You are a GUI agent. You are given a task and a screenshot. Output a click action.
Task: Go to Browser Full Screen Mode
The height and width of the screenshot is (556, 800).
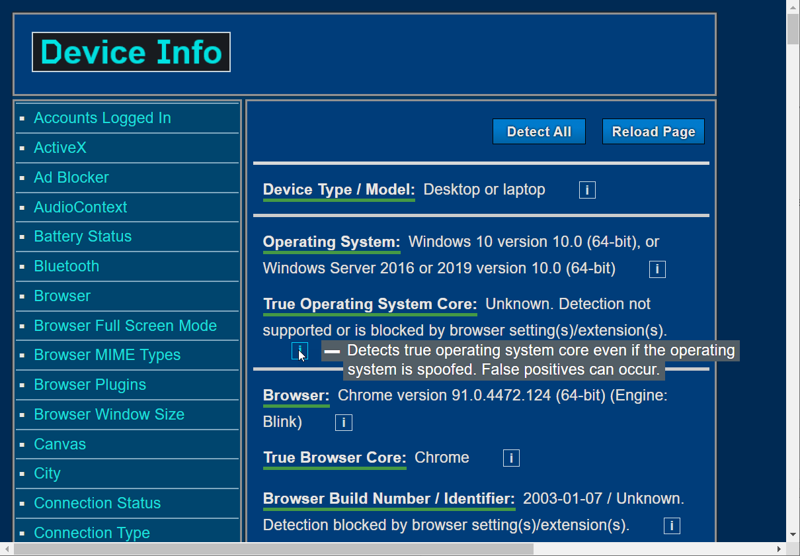pos(126,326)
